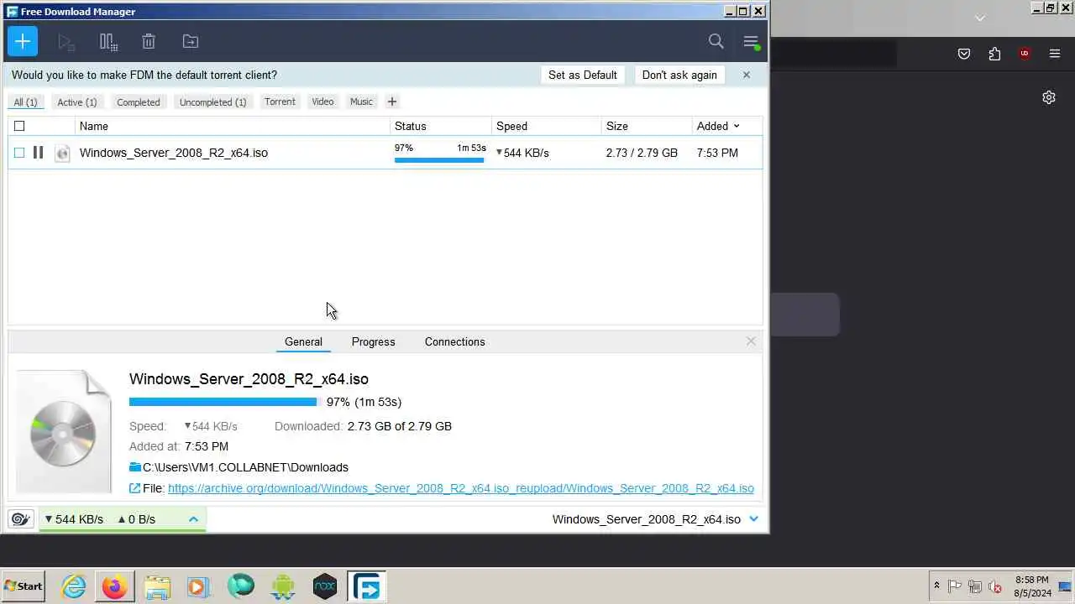Dismiss the default torrent client prompt
Image resolution: width=1075 pixels, height=604 pixels.
746,75
